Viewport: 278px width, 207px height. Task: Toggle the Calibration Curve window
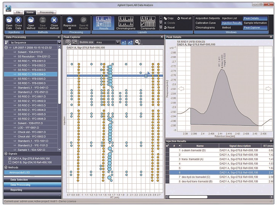tap(206, 23)
